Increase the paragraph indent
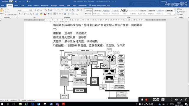Image resolution: width=189 pixels, height=106 pixels. click(70, 10)
